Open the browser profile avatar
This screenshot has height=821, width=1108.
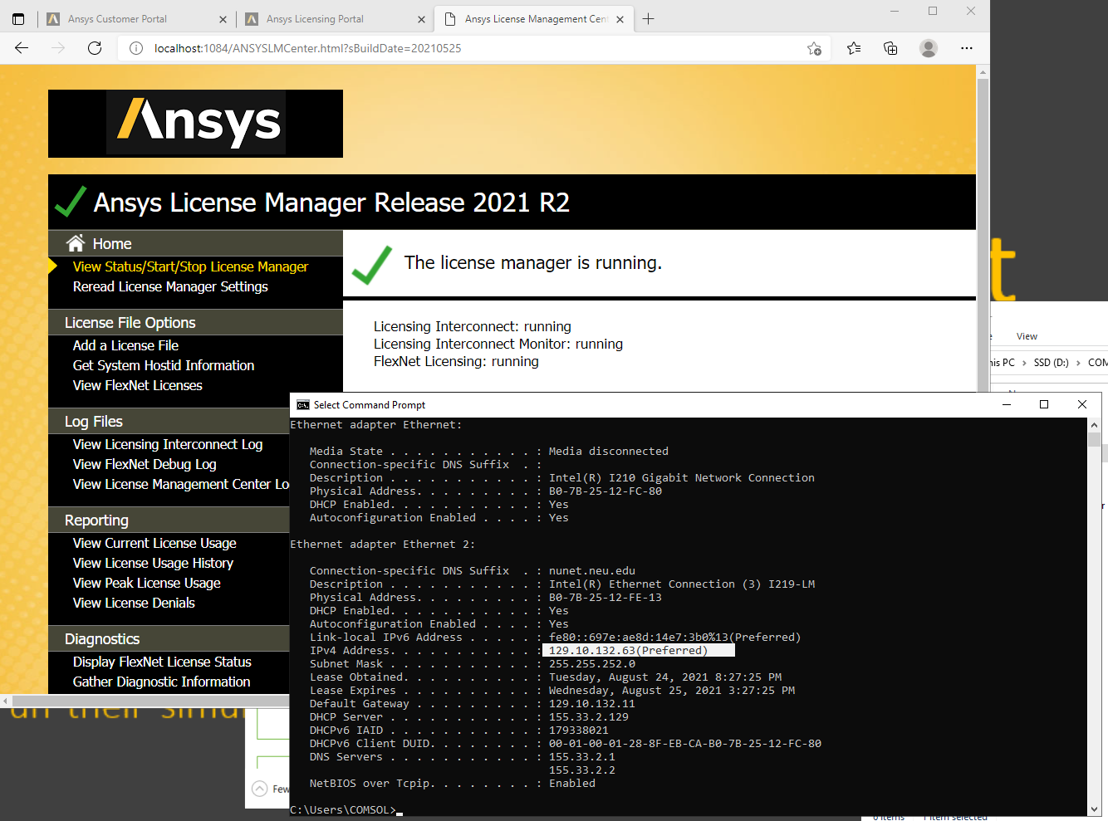pyautogui.click(x=929, y=48)
